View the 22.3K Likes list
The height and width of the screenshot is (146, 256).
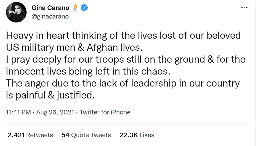pos(137,135)
